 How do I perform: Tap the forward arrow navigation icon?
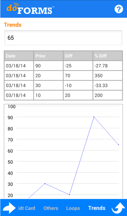(9, 208)
